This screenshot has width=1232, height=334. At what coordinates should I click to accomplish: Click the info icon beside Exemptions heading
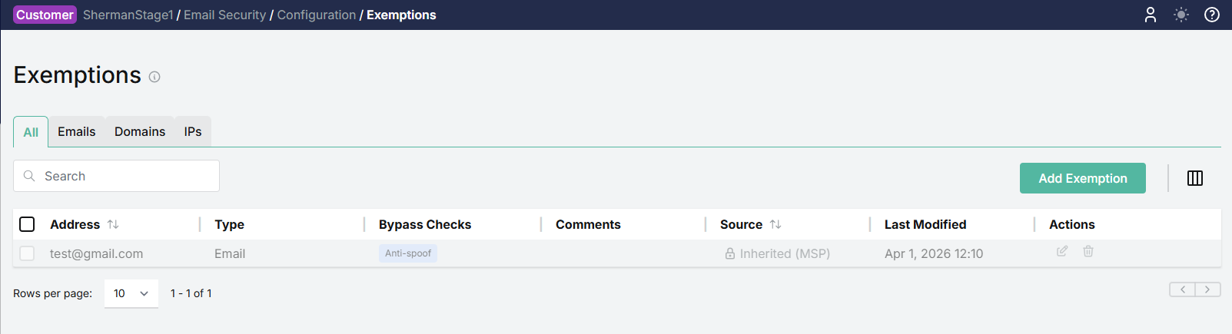pyautogui.click(x=154, y=77)
